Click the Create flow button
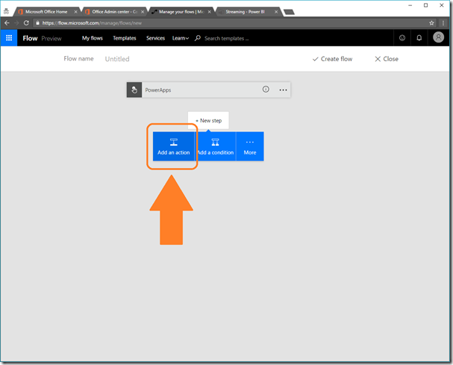This screenshot has height=365, width=453. (332, 59)
